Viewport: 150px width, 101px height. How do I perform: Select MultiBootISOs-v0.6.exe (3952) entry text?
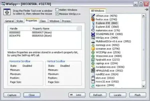(113, 41)
